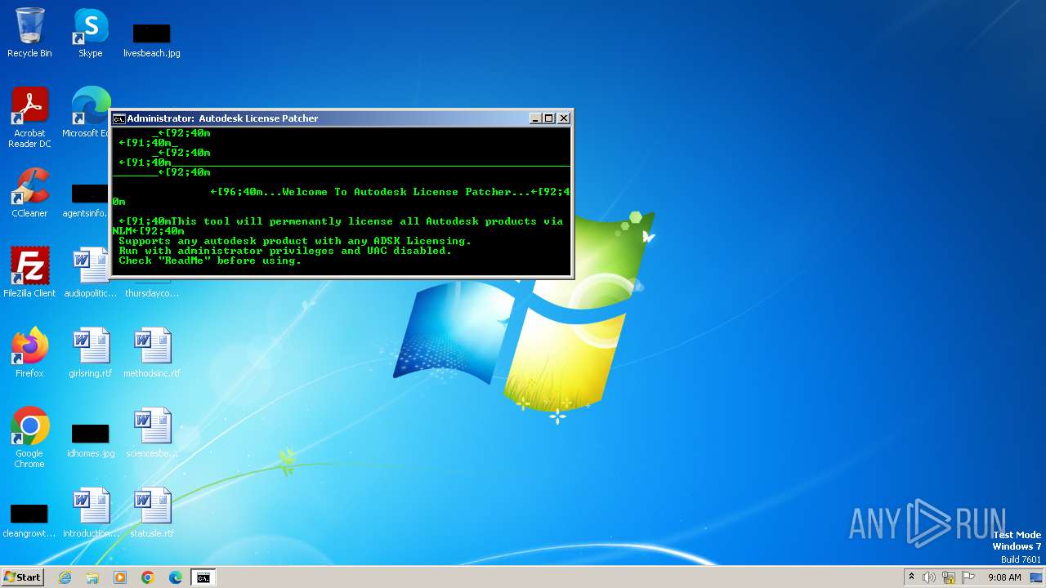Maximize the Autodesk License Patcher window
Image resolution: width=1046 pixels, height=588 pixels.
tap(549, 118)
